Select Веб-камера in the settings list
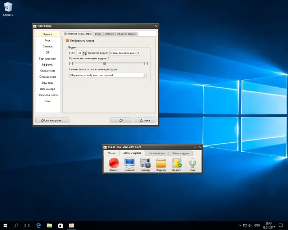The height and width of the screenshot is (230, 288). [48, 89]
